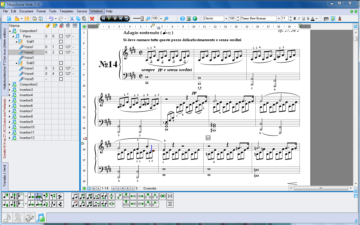Toggle checkbox in the Staff1 row
This screenshot has height=225, width=360.
coord(61,42)
